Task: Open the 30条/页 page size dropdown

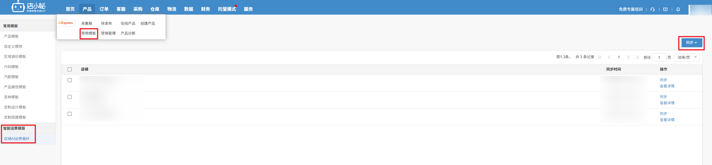Action: pos(687,57)
